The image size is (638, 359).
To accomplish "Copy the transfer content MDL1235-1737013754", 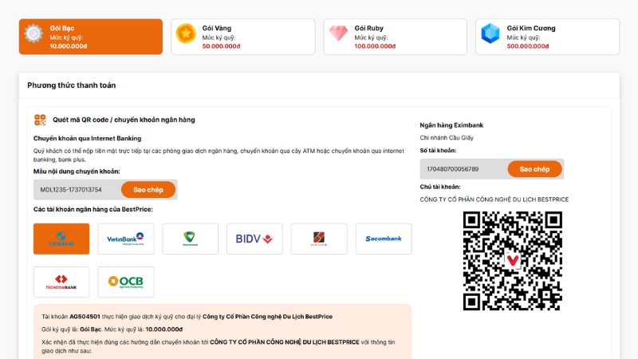I will 148,190.
